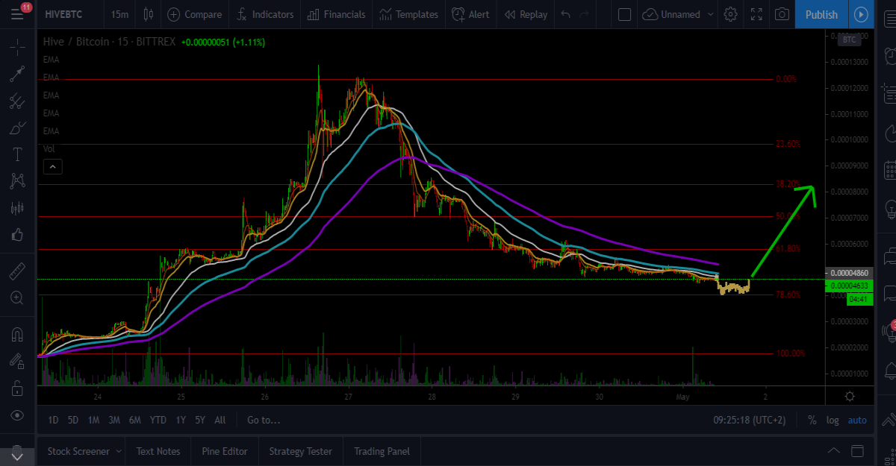Viewport: 896px width, 466px height.
Task: Activate the zoom in tool
Action: click(x=18, y=297)
